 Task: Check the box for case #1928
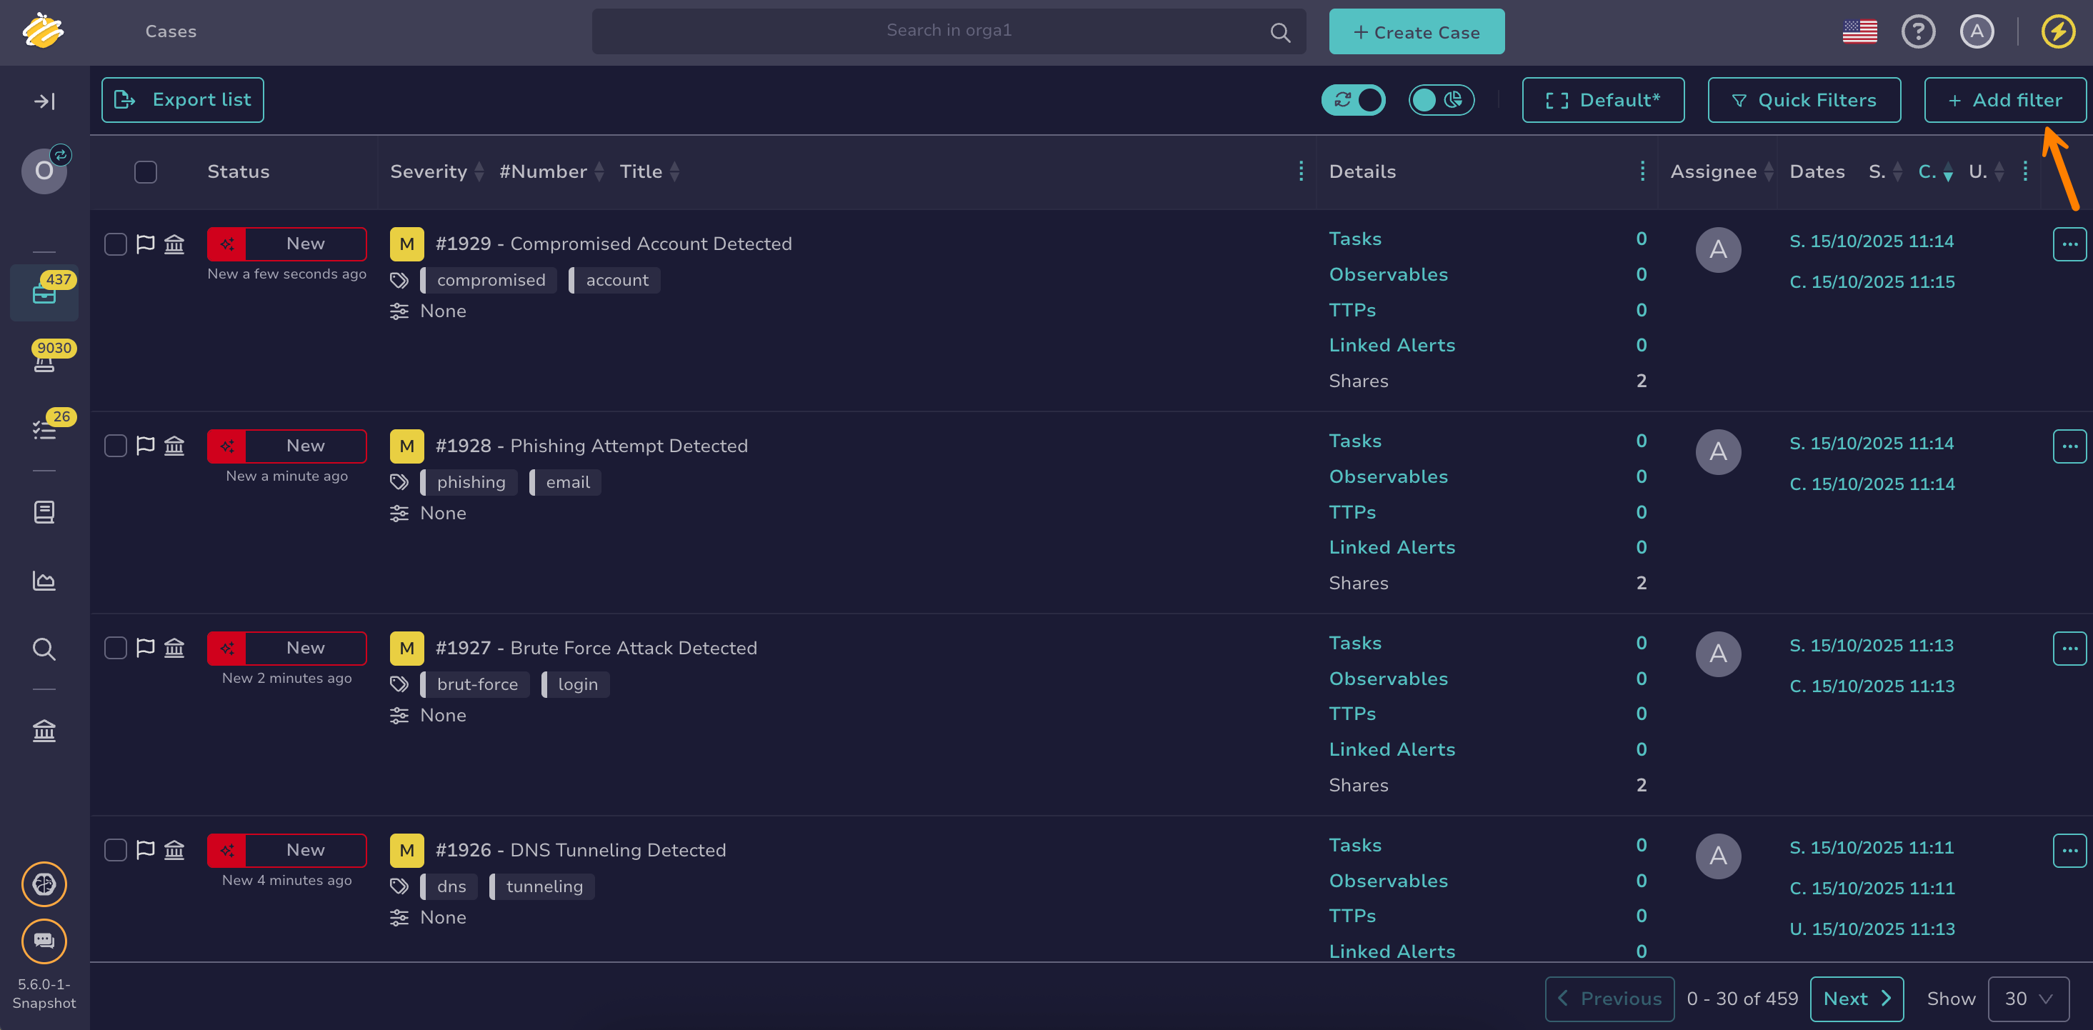pos(116,446)
